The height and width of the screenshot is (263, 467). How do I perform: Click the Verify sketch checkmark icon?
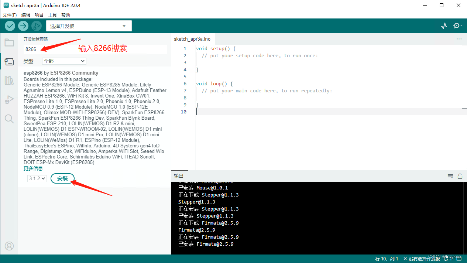[10, 26]
